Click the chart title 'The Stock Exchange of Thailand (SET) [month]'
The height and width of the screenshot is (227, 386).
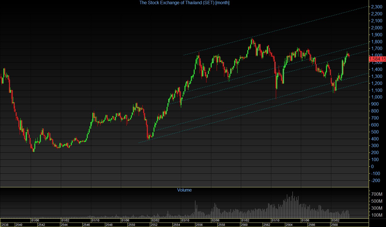click(x=184, y=3)
